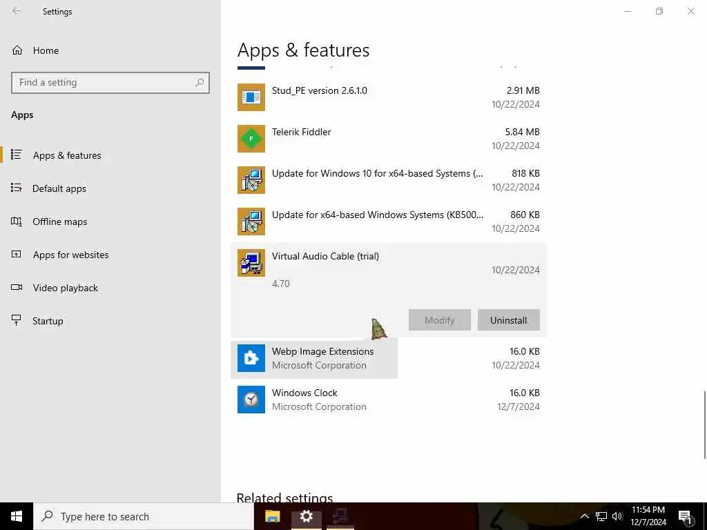The height and width of the screenshot is (530, 707).
Task: Click the Update for x64-based Windows Systems icon
Action: [x=251, y=222]
